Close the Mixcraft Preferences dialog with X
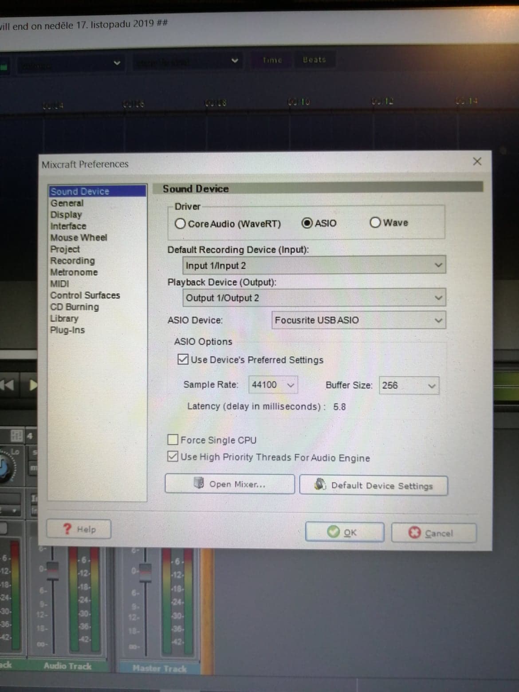This screenshot has width=519, height=692. 477,161
